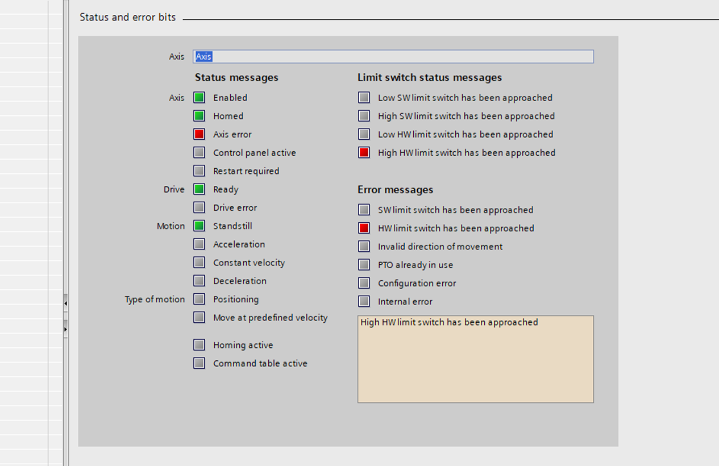The image size is (719, 466).
Task: Click the Standstill label text
Action: (x=232, y=226)
